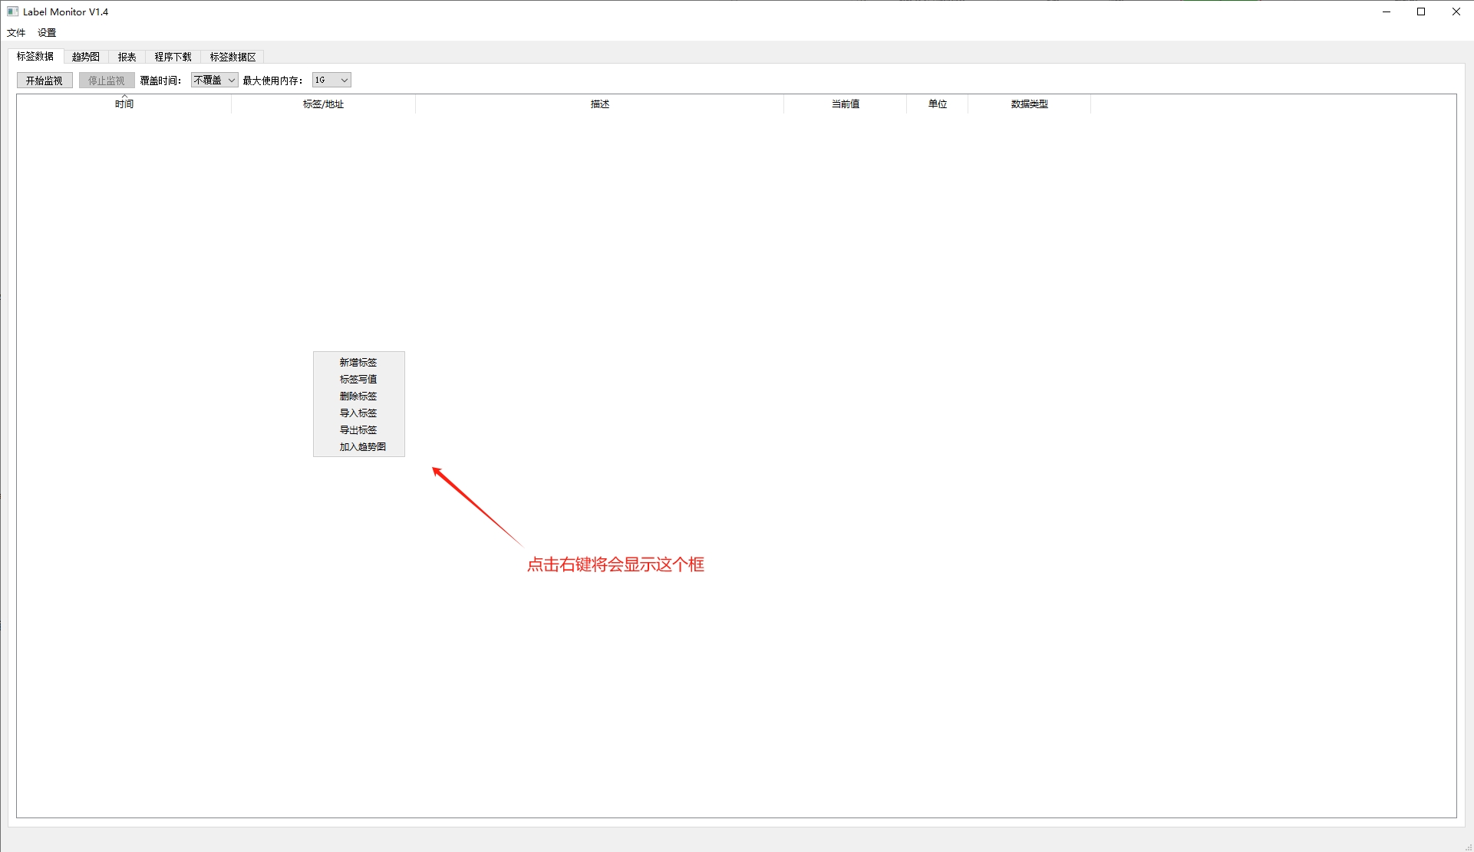1474x852 pixels.
Task: Click 导入标签 in the context menu
Action: pos(358,413)
